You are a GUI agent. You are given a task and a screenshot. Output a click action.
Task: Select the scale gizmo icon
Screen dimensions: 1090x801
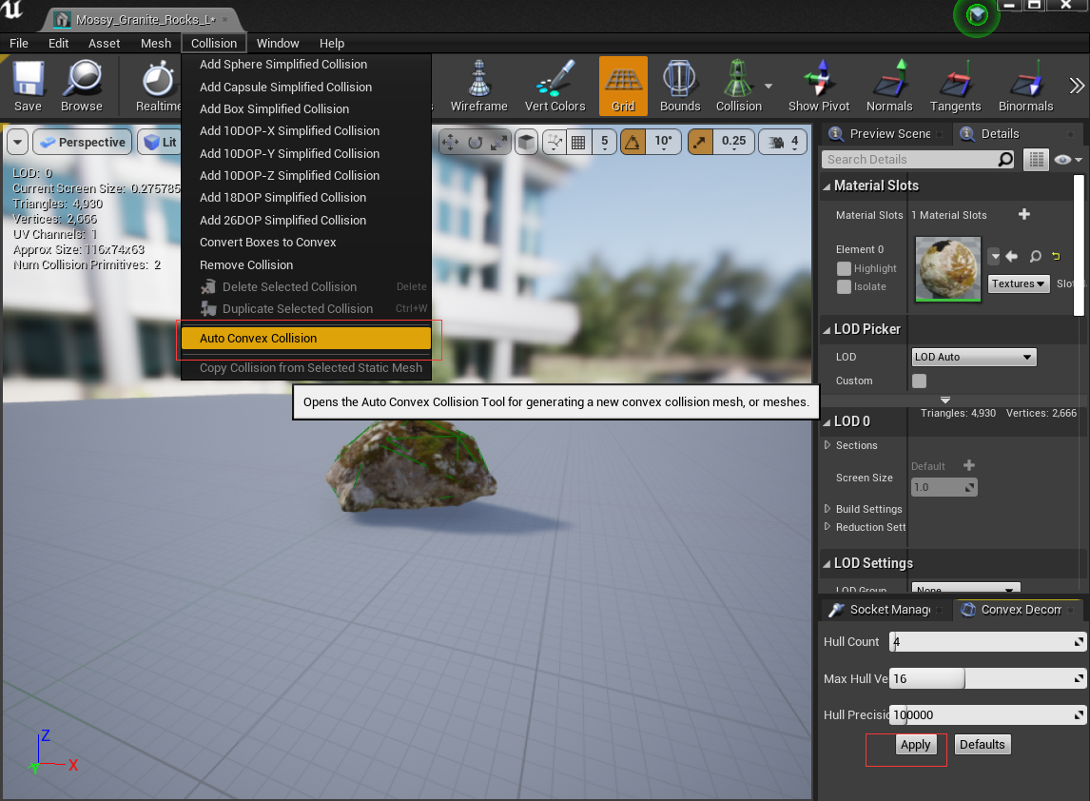click(499, 142)
